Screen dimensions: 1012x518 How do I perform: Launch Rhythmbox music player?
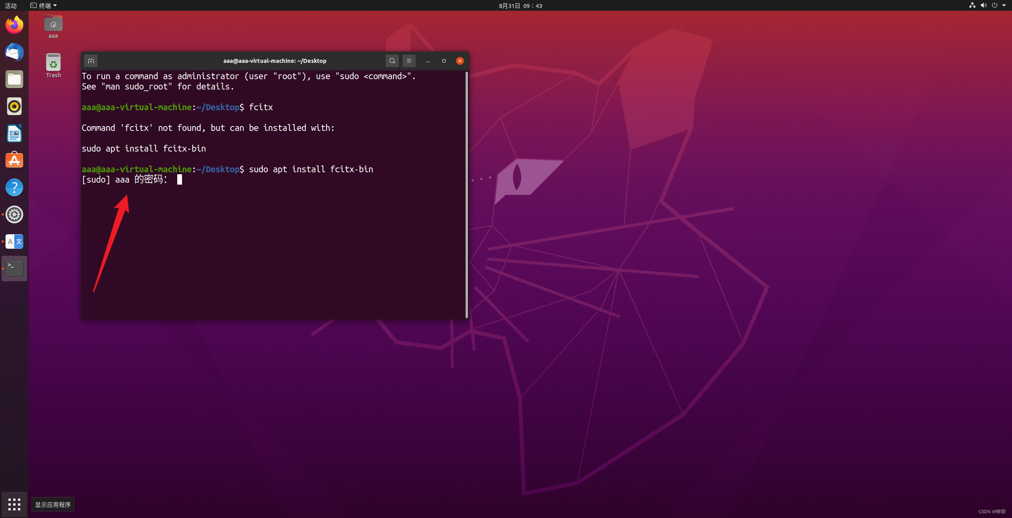tap(14, 106)
